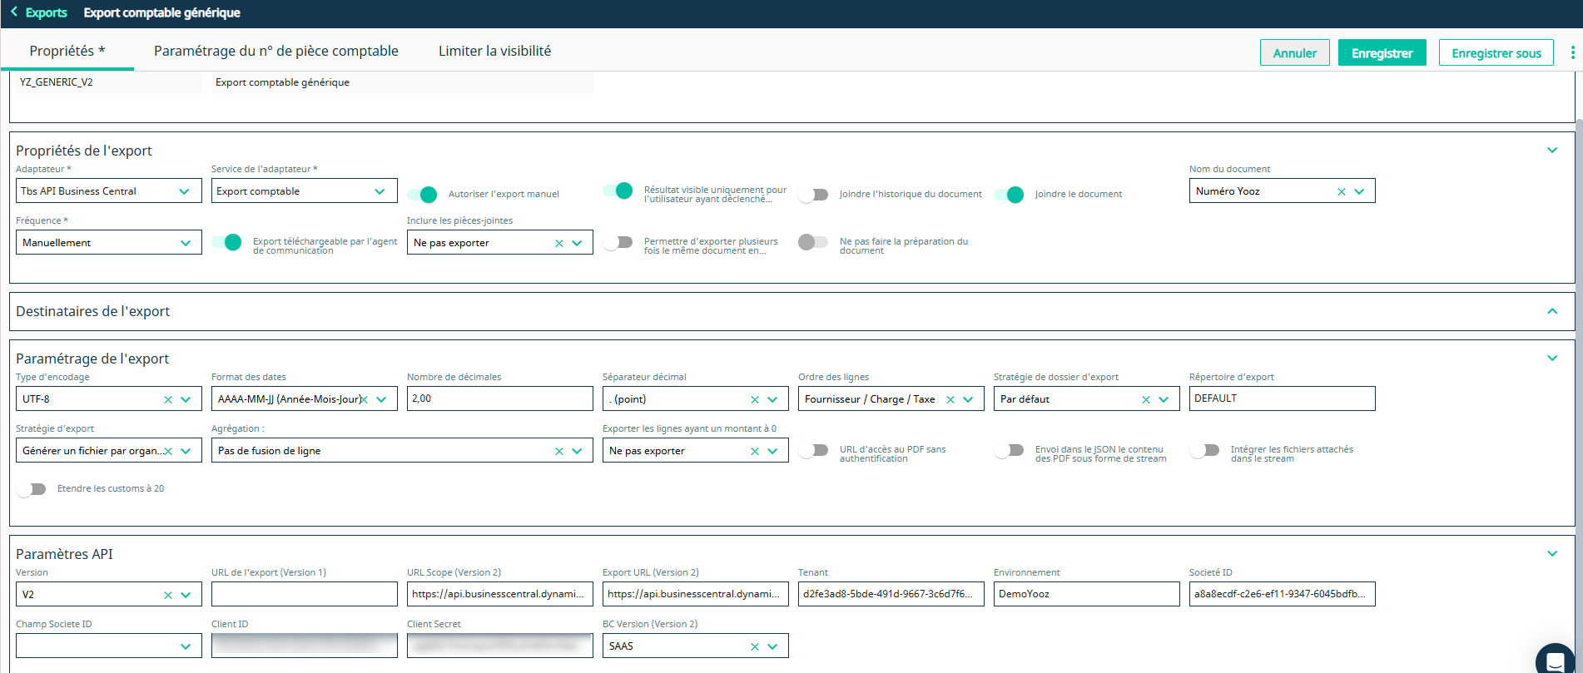1583x673 pixels.
Task: Click the Environnement input field
Action: (1085, 594)
